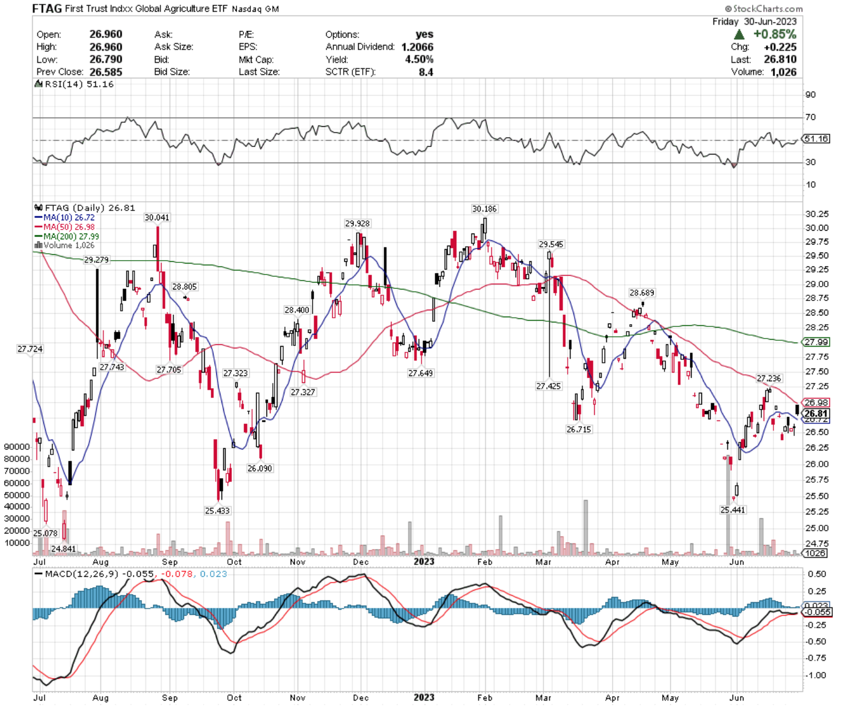
Task: Click the Prev Close value 26.585
Action: 106,72
